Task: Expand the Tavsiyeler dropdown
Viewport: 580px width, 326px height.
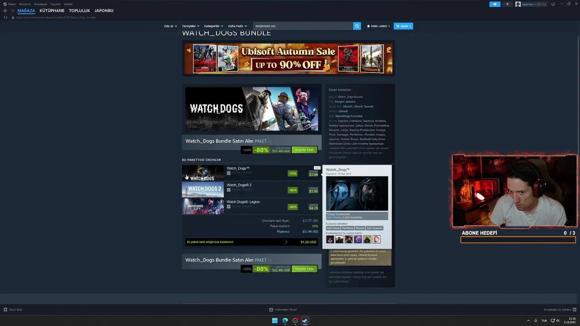Action: click(191, 26)
